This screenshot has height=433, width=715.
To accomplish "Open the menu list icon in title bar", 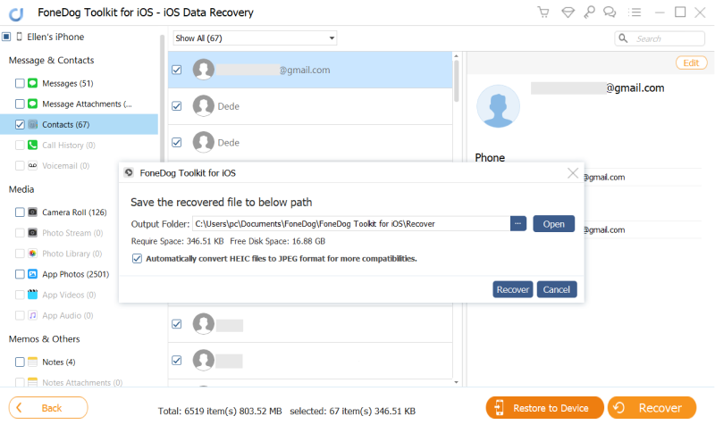I will point(635,12).
